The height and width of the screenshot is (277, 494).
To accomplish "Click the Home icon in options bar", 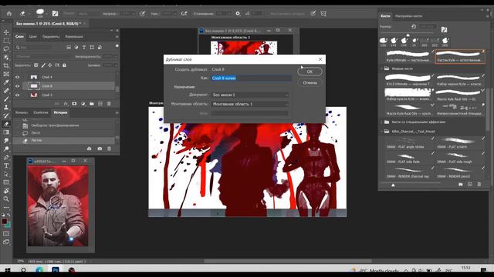I will [x=8, y=14].
